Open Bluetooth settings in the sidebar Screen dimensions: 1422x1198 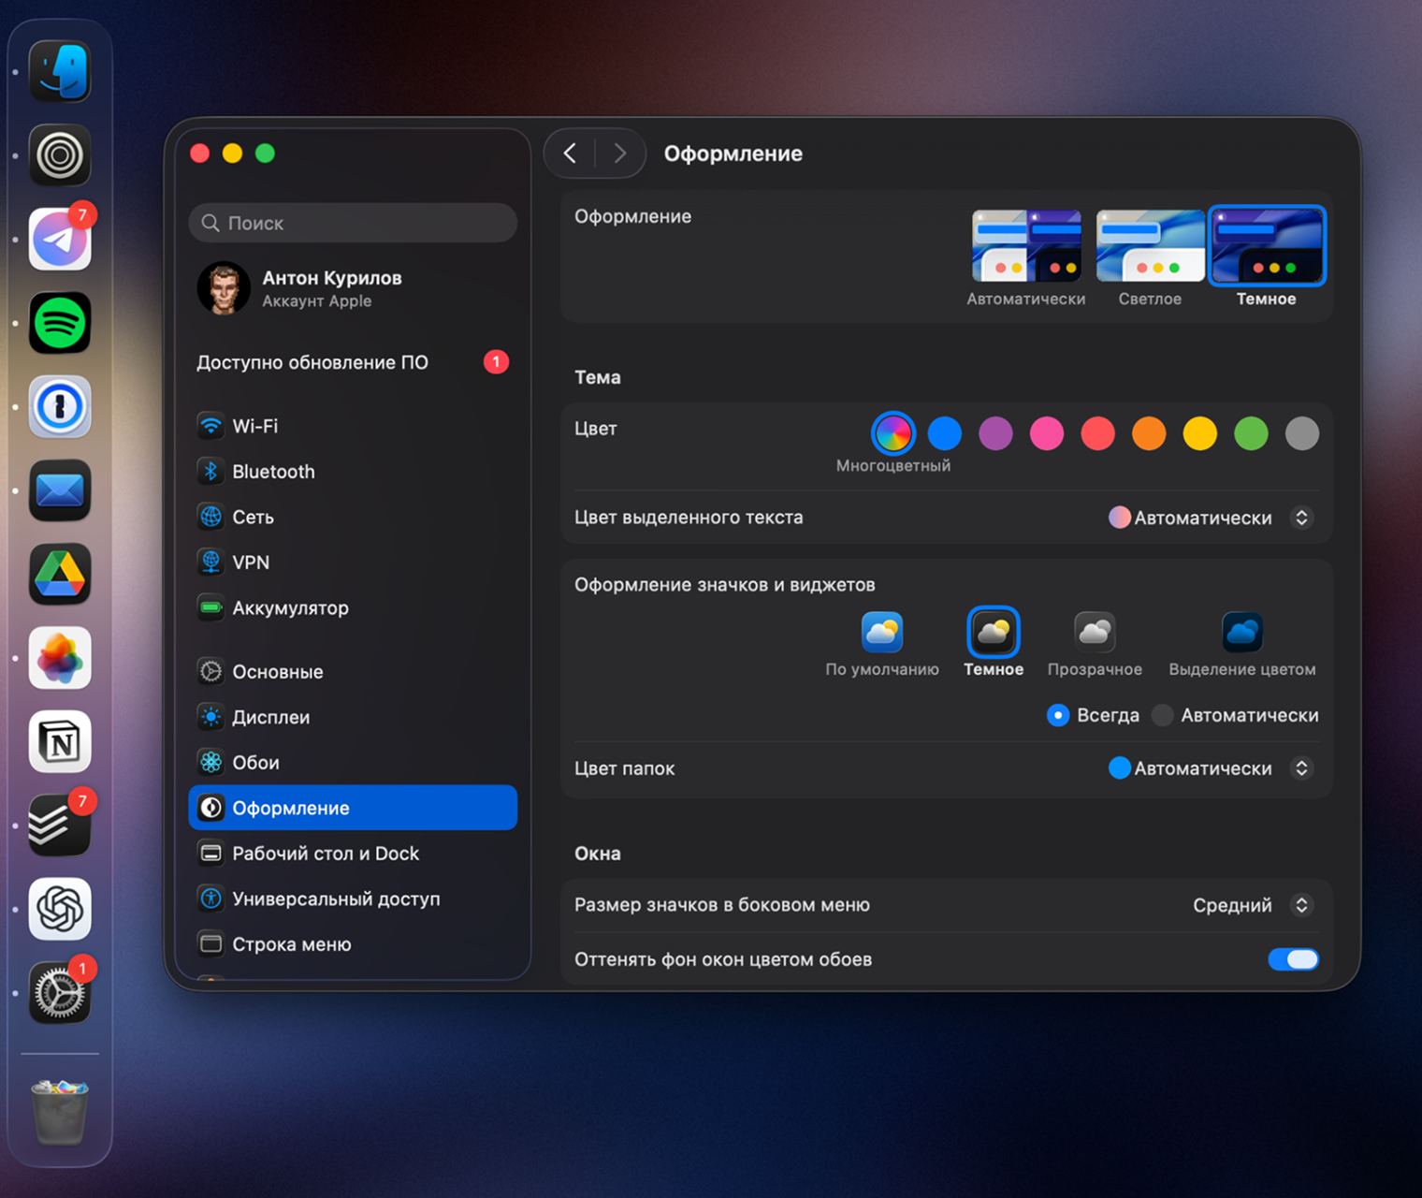(273, 472)
